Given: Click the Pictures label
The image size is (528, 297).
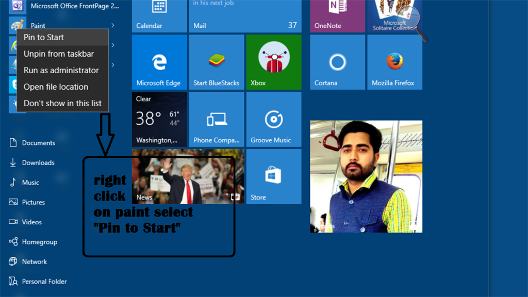Looking at the screenshot, I should pyautogui.click(x=34, y=202).
